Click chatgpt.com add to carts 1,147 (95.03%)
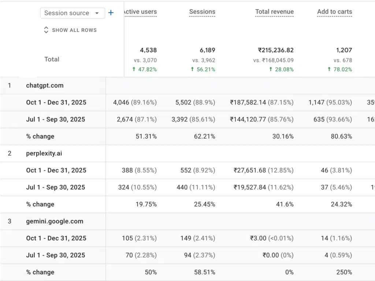Screen dimensions: 375x281 (x=330, y=103)
